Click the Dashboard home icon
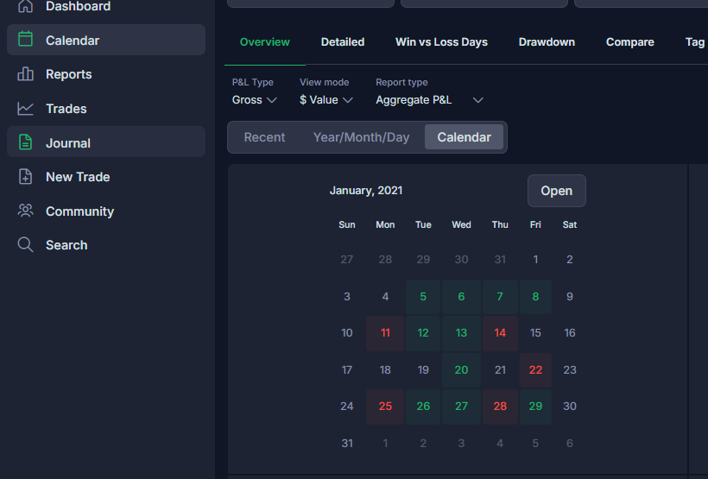The width and height of the screenshot is (708, 479). point(25,6)
